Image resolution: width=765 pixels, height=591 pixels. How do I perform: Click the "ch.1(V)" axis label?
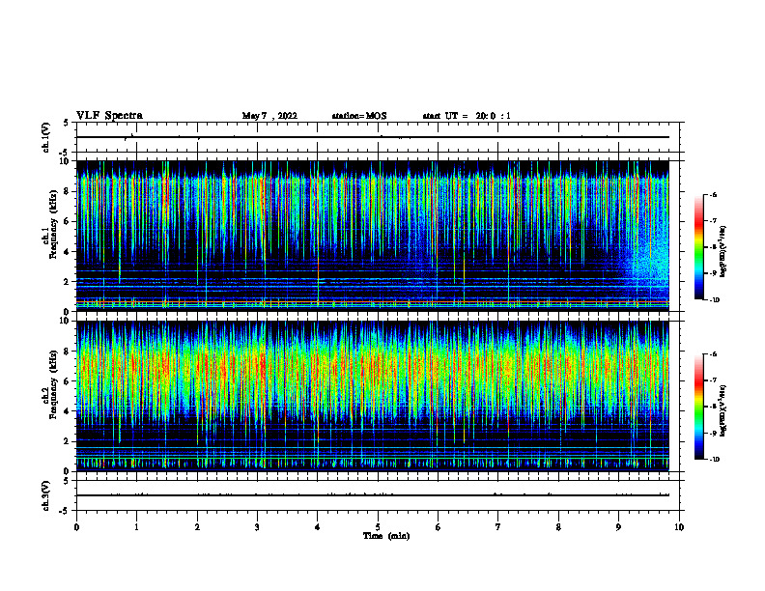[45, 137]
